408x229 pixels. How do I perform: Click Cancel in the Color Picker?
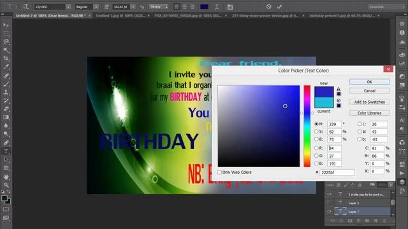tap(369, 90)
